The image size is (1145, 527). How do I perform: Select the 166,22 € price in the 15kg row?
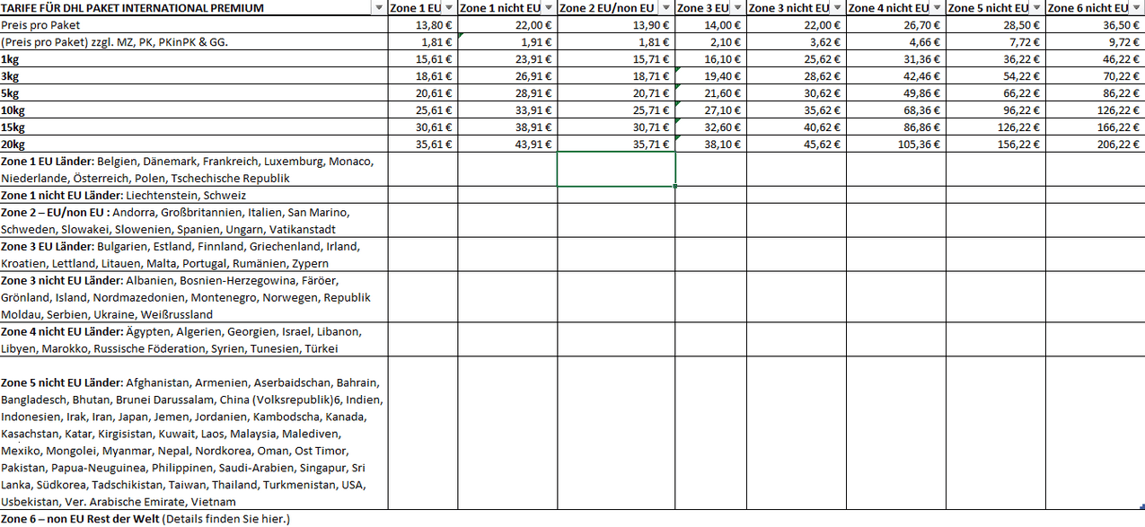pyautogui.click(x=1096, y=127)
